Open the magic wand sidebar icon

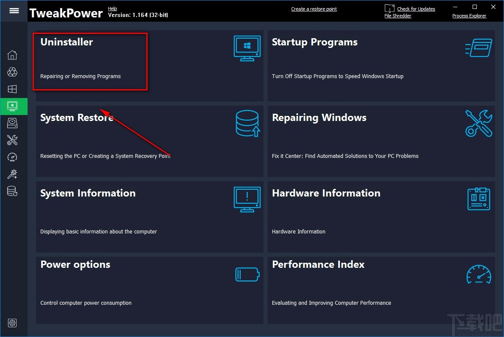(12, 174)
